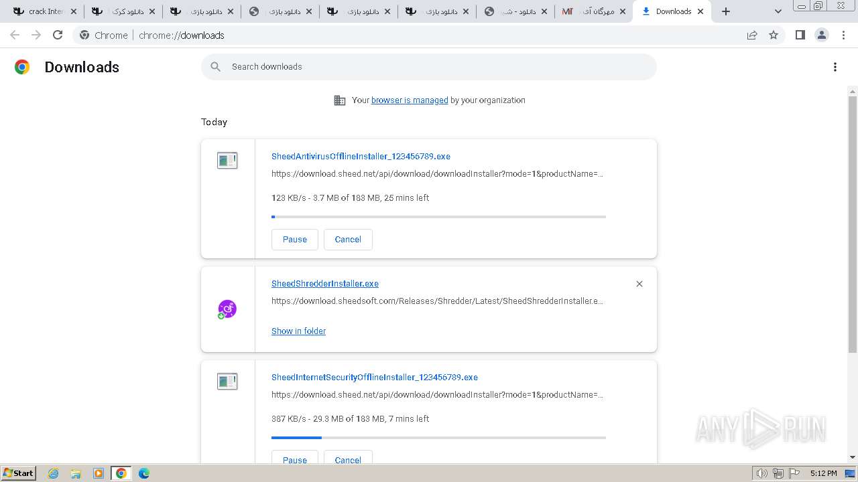
Task: Click the network tray icon
Action: point(778,473)
